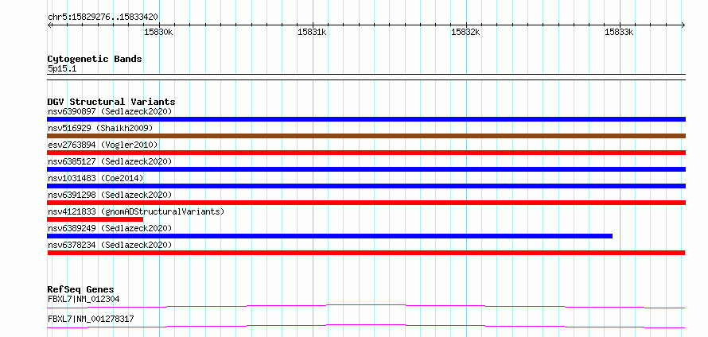
Task: Click the nsv6389249 (Sedlazeck2020) blue bar
Action: click(x=329, y=236)
